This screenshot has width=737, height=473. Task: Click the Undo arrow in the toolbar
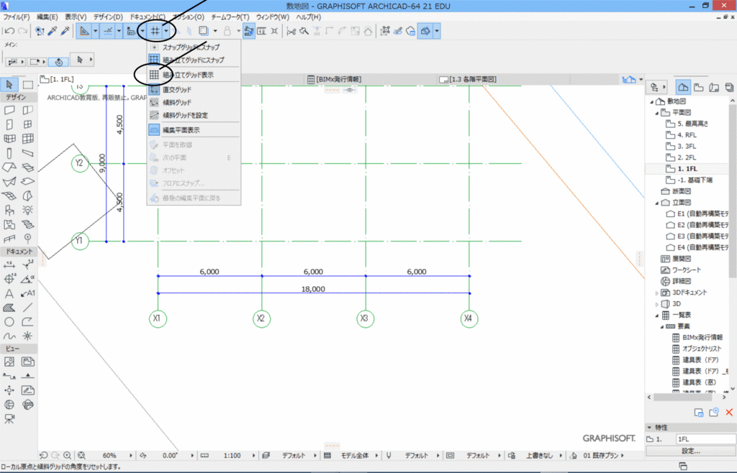[x=9, y=31]
